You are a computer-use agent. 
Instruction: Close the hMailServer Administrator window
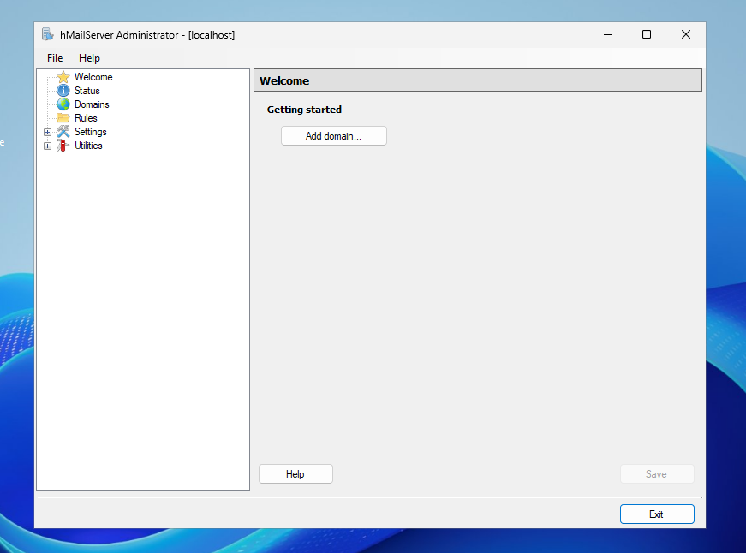pos(685,35)
